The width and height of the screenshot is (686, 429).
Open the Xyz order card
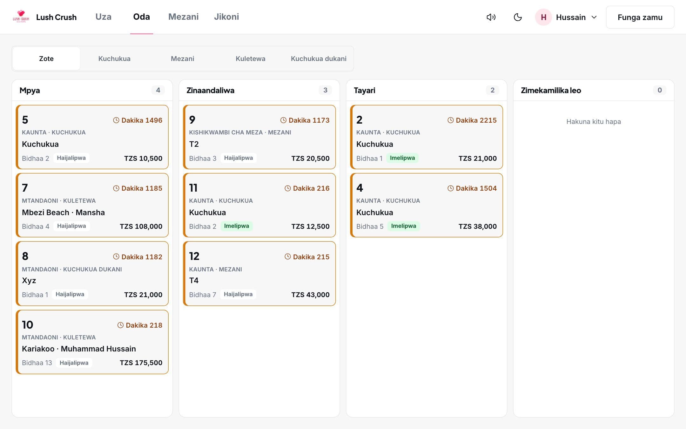(x=92, y=274)
